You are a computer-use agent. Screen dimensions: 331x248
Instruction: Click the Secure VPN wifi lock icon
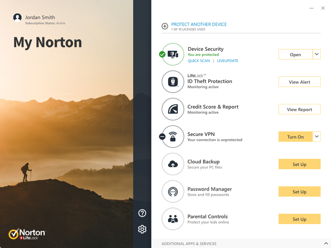173,137
